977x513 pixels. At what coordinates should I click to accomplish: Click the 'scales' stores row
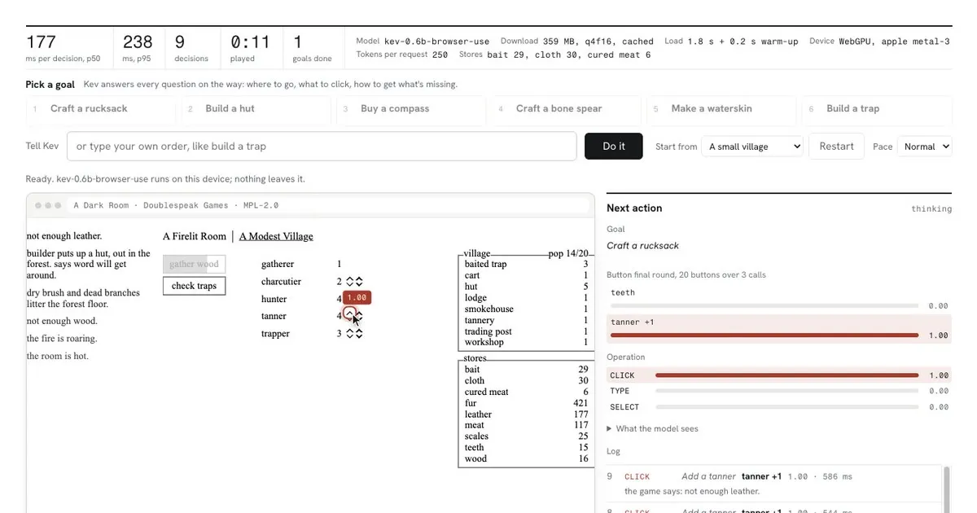coord(526,436)
